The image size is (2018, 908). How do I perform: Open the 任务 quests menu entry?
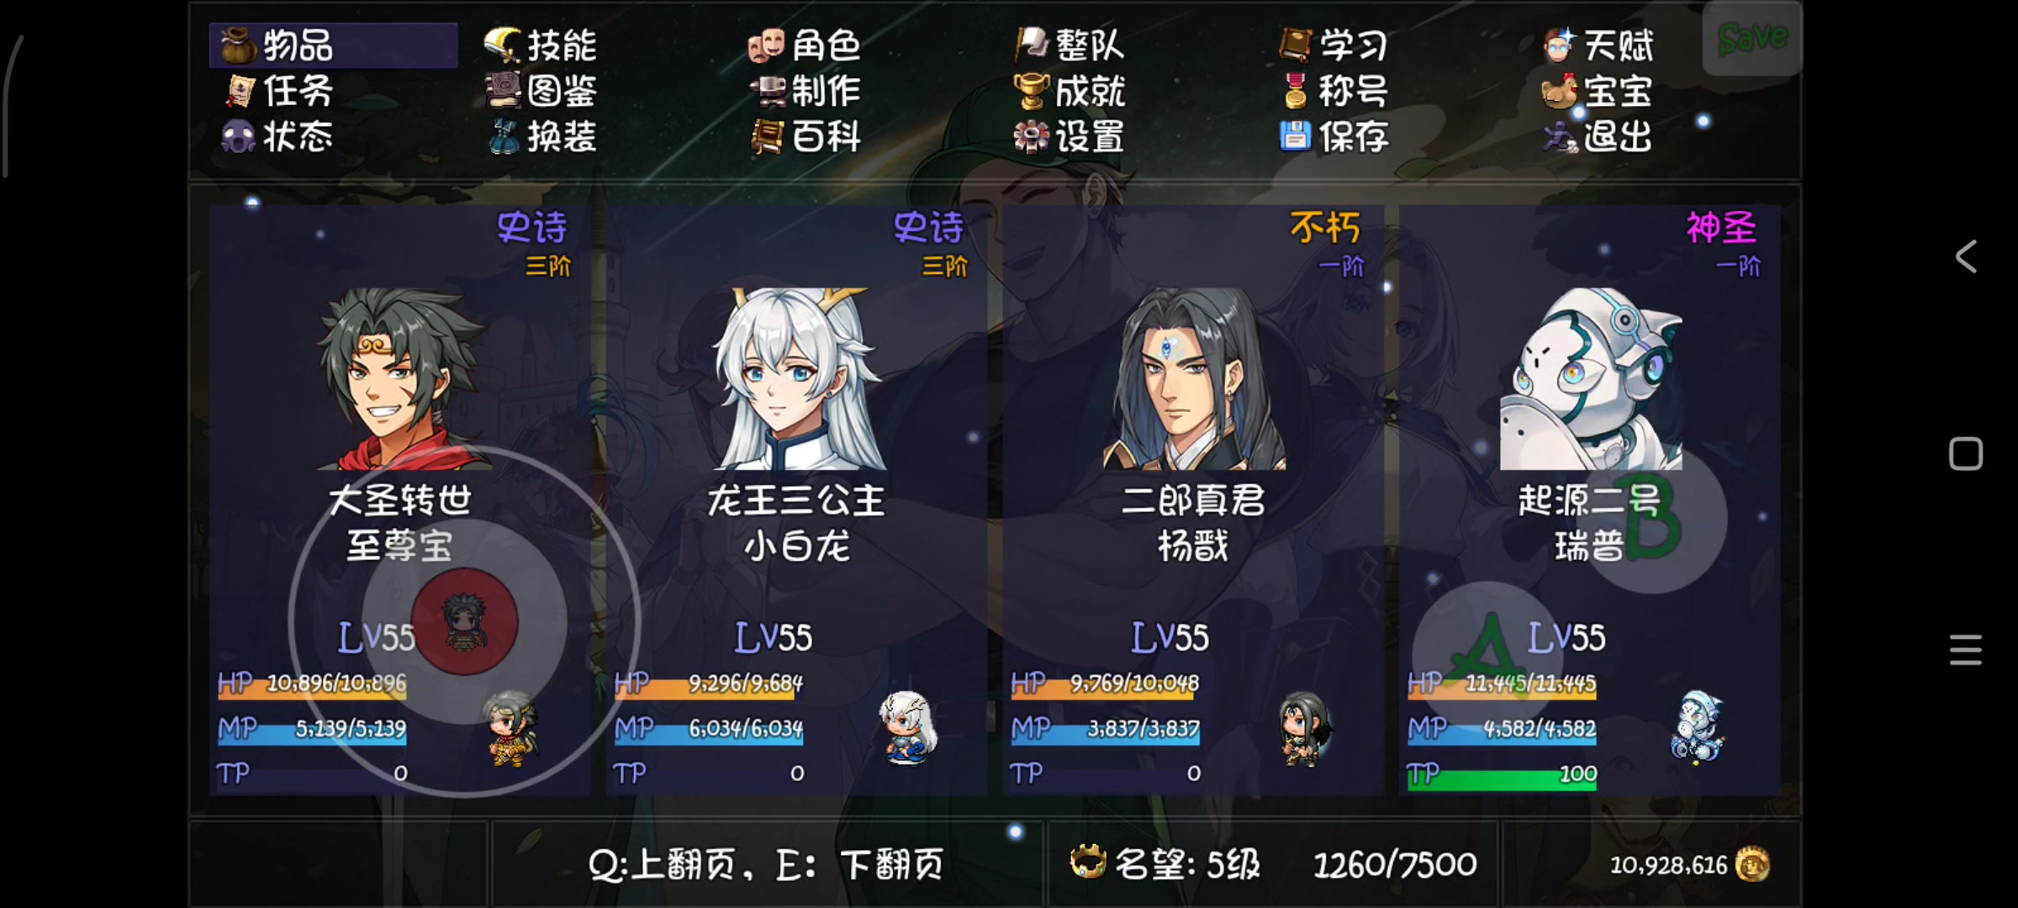pyautogui.click(x=279, y=91)
